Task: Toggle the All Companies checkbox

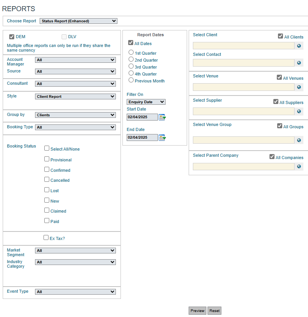Action: point(272,157)
